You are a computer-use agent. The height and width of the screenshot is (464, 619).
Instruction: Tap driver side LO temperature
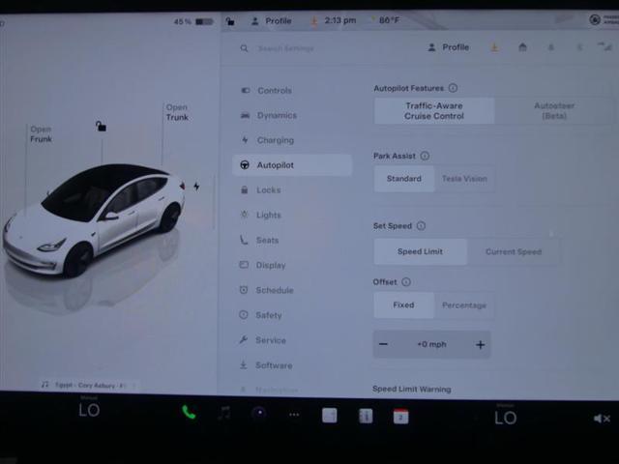(89, 409)
